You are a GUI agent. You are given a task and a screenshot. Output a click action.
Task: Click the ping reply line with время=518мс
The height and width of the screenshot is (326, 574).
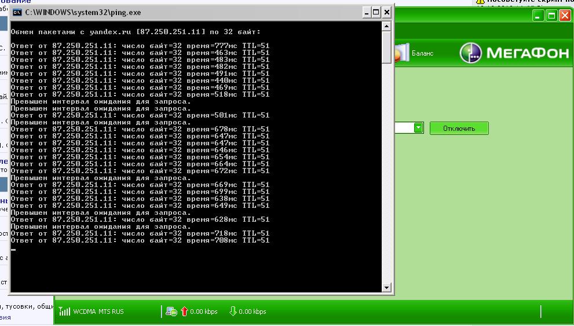click(140, 94)
